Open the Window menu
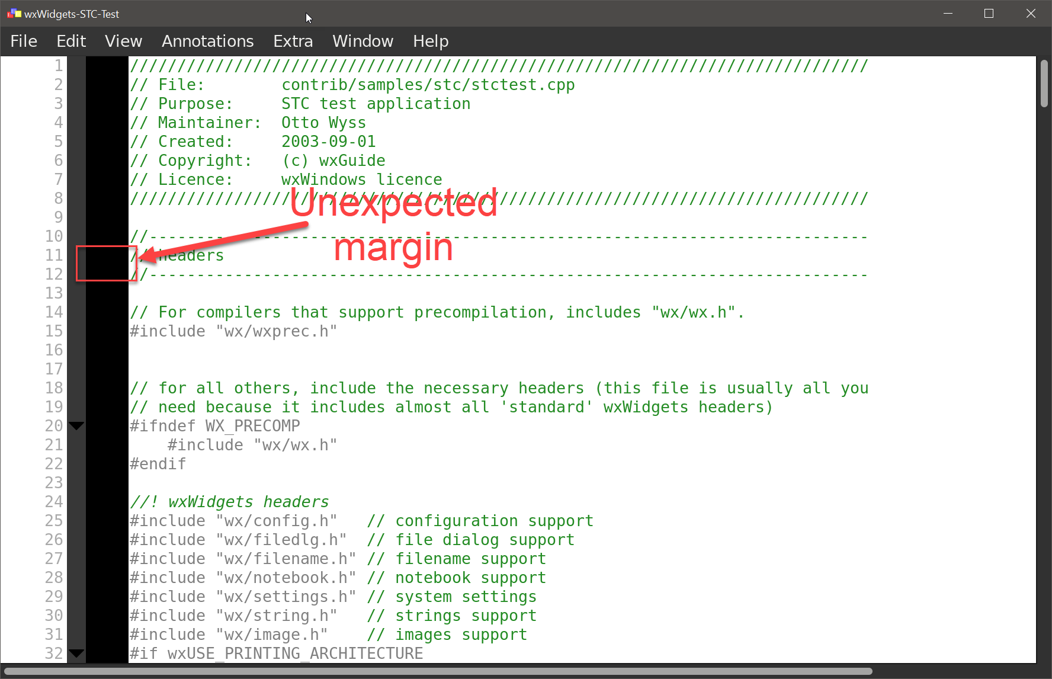The height and width of the screenshot is (679, 1052). 363,41
